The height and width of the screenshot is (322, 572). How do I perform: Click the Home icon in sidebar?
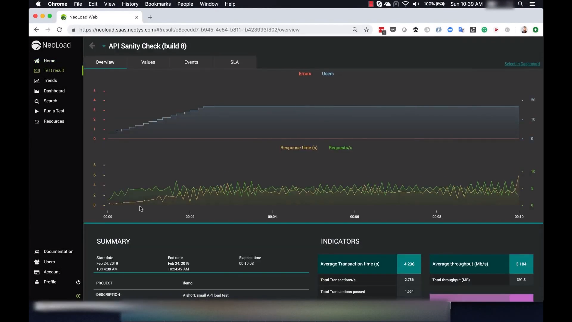[x=37, y=61]
